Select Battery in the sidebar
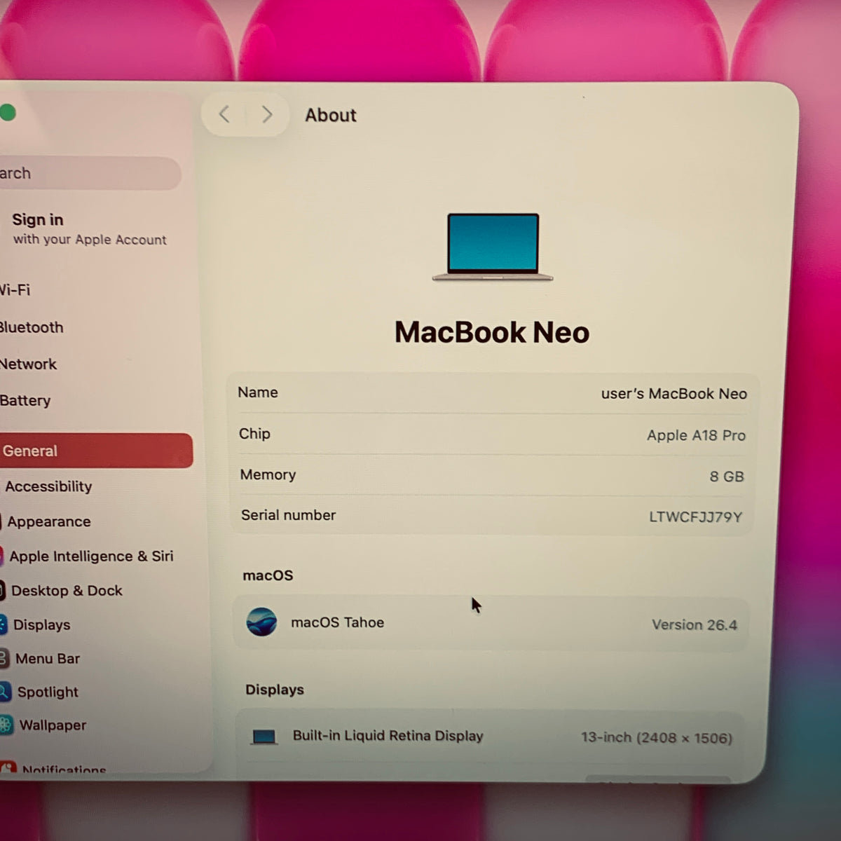 coord(25,400)
